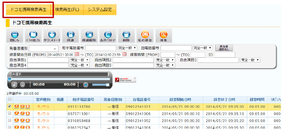283x138 pixels.
Task: Edit the record in row 0373713301
Action: 22,114
